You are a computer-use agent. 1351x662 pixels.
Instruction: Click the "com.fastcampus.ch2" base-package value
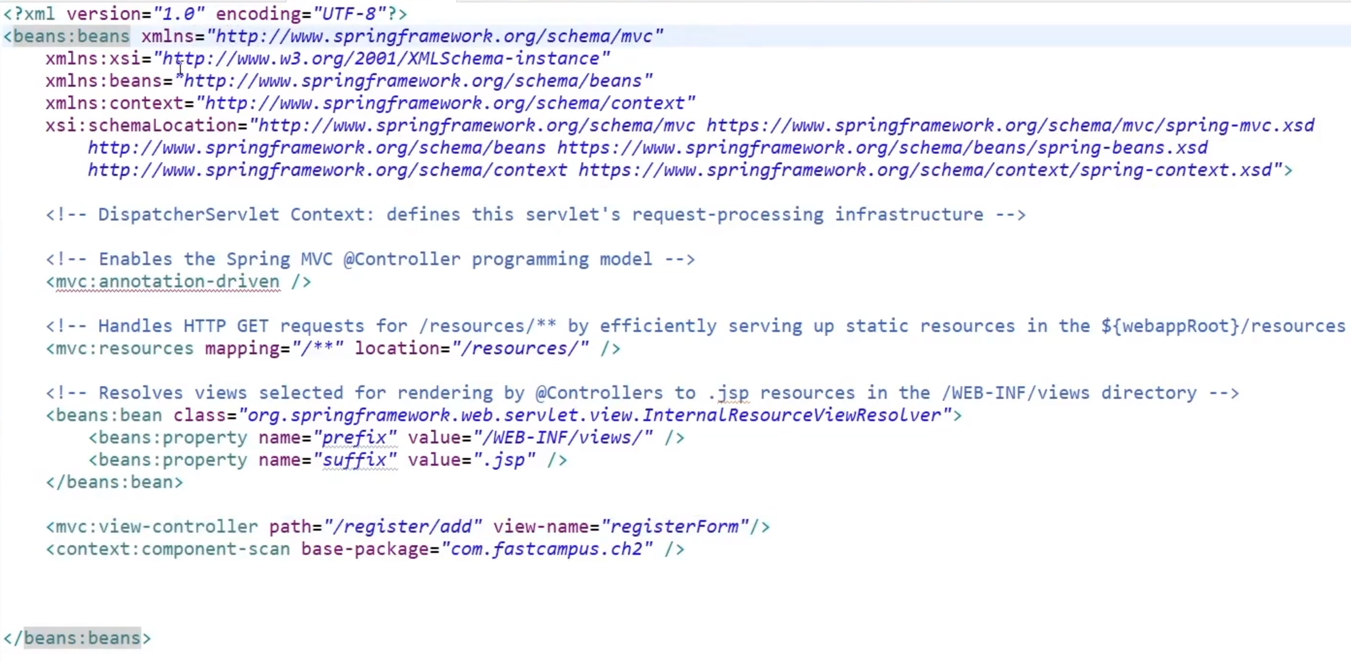pos(547,549)
